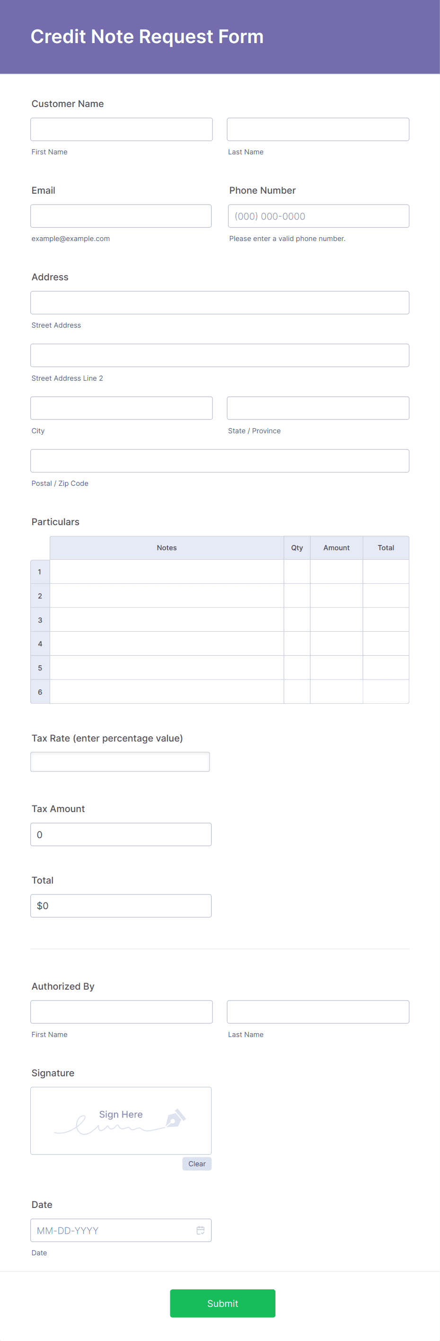Open the calendar picker in the Date field
The height and width of the screenshot is (1341, 440).
[x=200, y=1230]
